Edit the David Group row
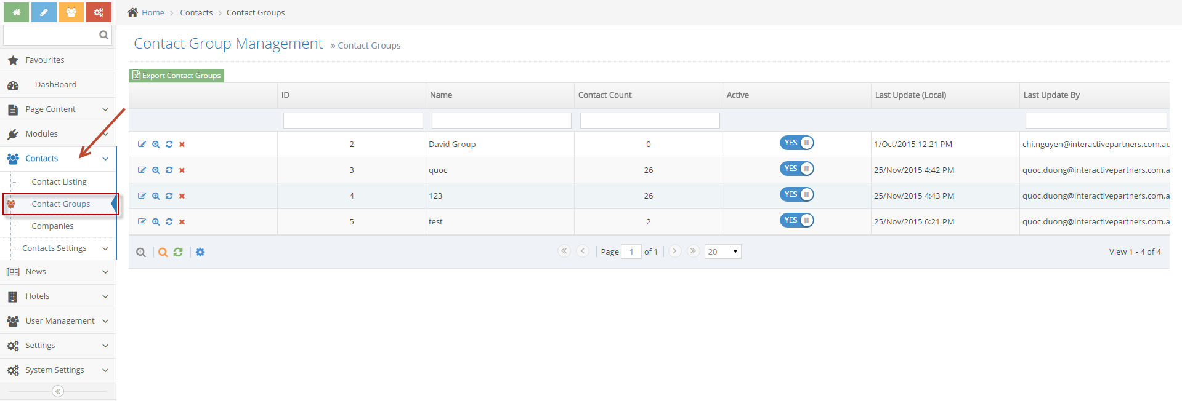The image size is (1182, 401). tap(142, 145)
